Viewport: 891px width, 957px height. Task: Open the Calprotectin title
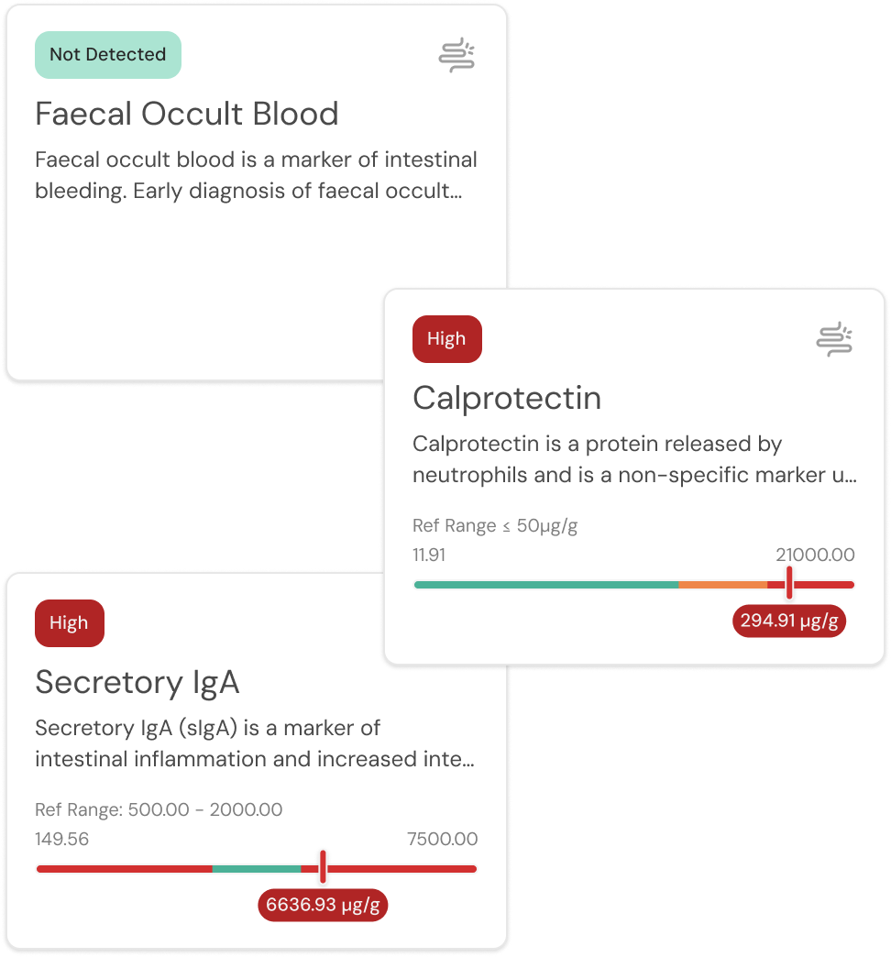point(507,398)
